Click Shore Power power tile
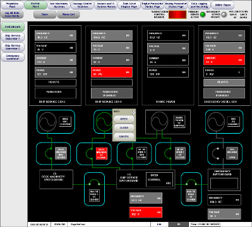Viewport: 252px width, 227px height. click(x=168, y=72)
